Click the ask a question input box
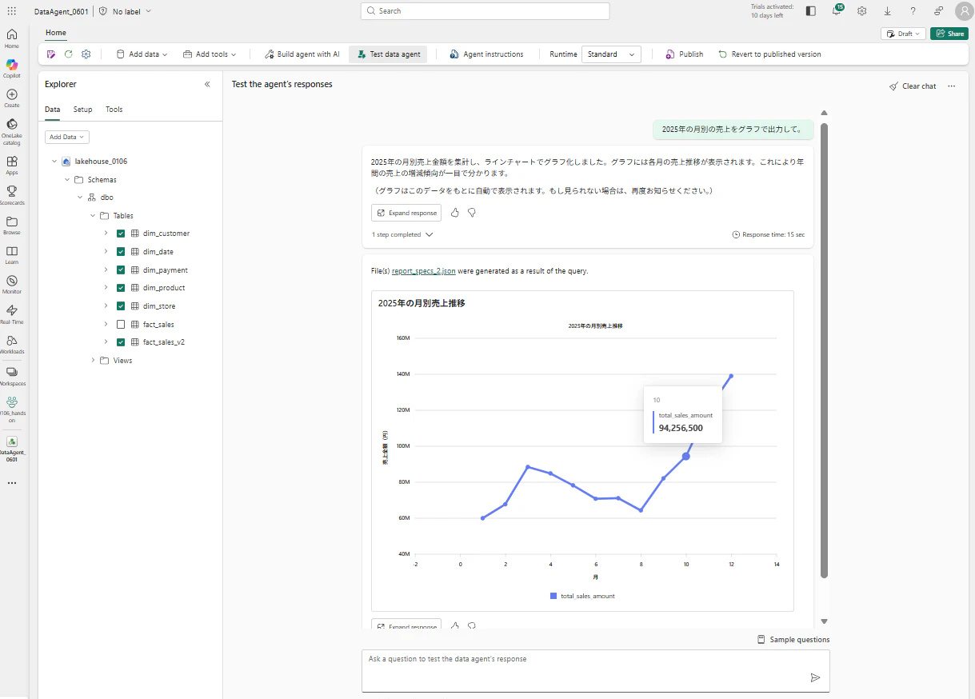975x699 pixels. point(596,670)
